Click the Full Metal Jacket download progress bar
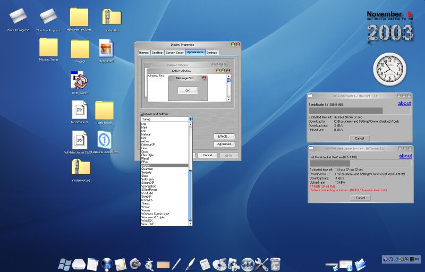This screenshot has width=425, height=272. point(361,164)
